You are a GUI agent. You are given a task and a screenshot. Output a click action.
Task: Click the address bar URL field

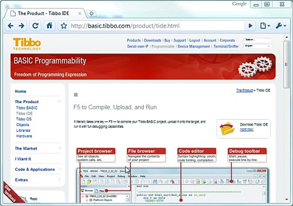(x=157, y=26)
